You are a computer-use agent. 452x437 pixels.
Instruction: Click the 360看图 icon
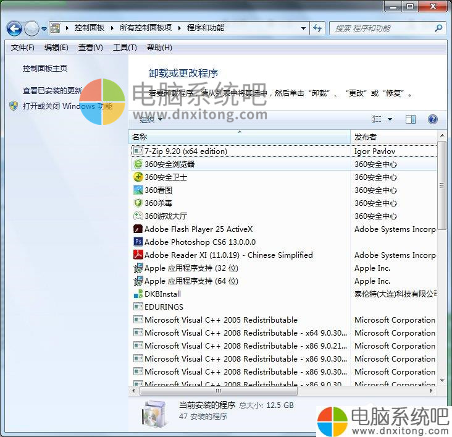coord(138,190)
